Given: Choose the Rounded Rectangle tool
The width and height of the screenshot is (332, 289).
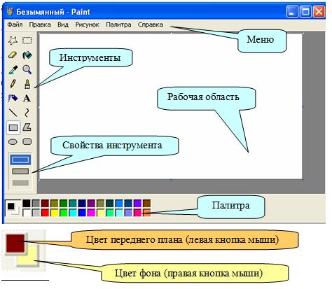Looking at the screenshot, I should point(27,141).
